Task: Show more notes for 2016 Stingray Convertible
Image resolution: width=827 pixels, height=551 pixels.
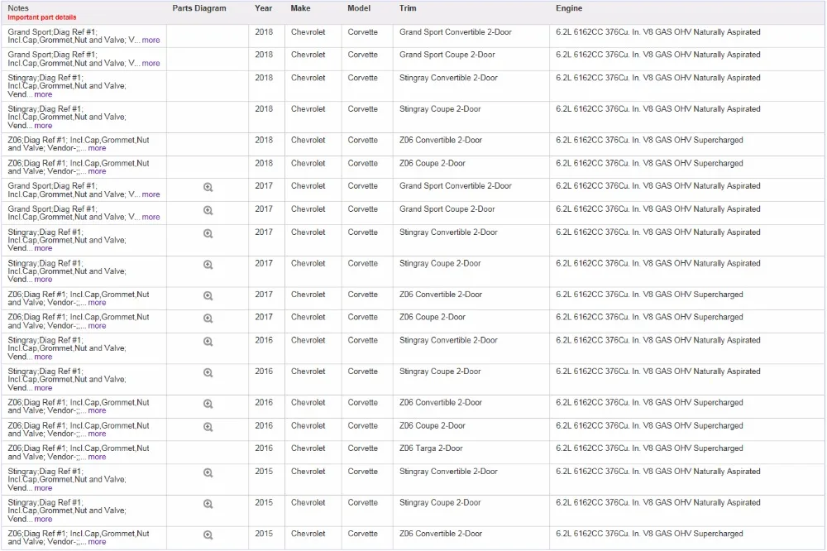Action: pyautogui.click(x=43, y=357)
